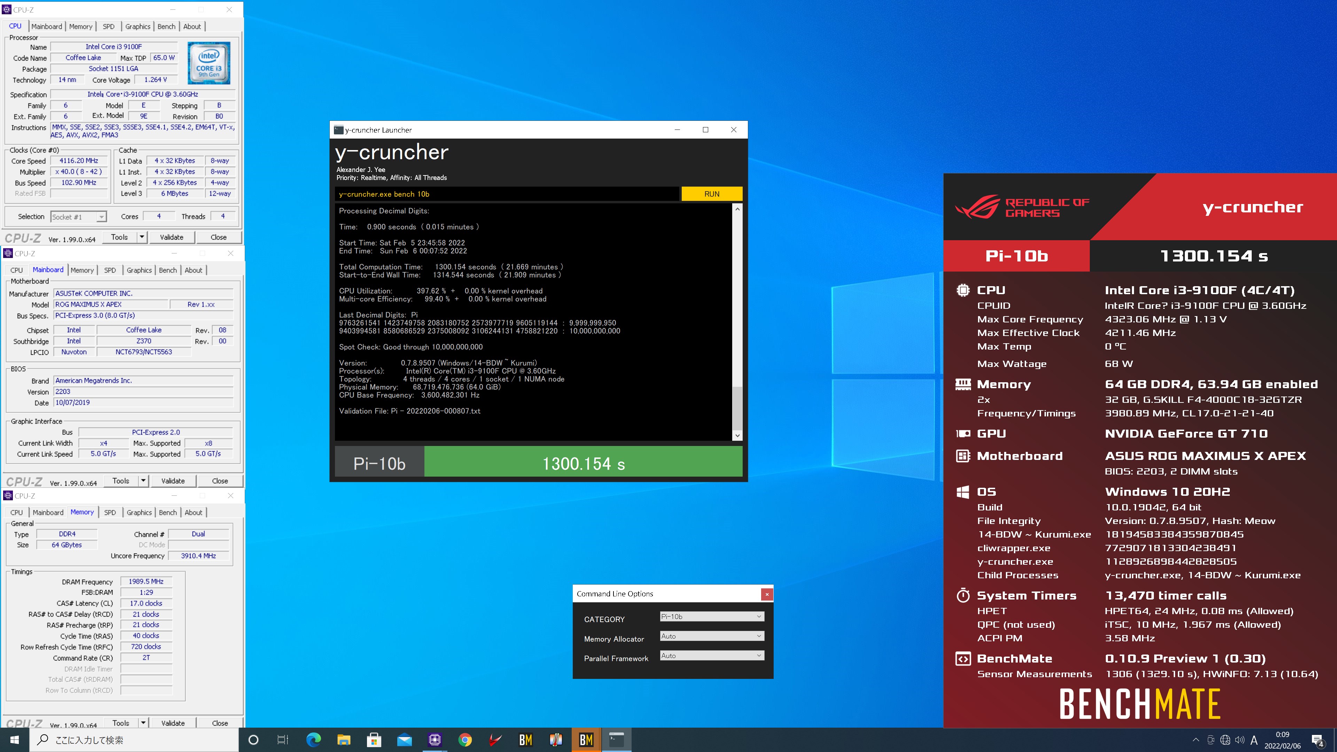The width and height of the screenshot is (1337, 752).
Task: Click the thermometer sensor taskbar icon
Action: pyautogui.click(x=556, y=739)
